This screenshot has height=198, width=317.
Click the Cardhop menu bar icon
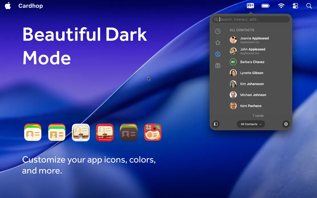click(250, 6)
